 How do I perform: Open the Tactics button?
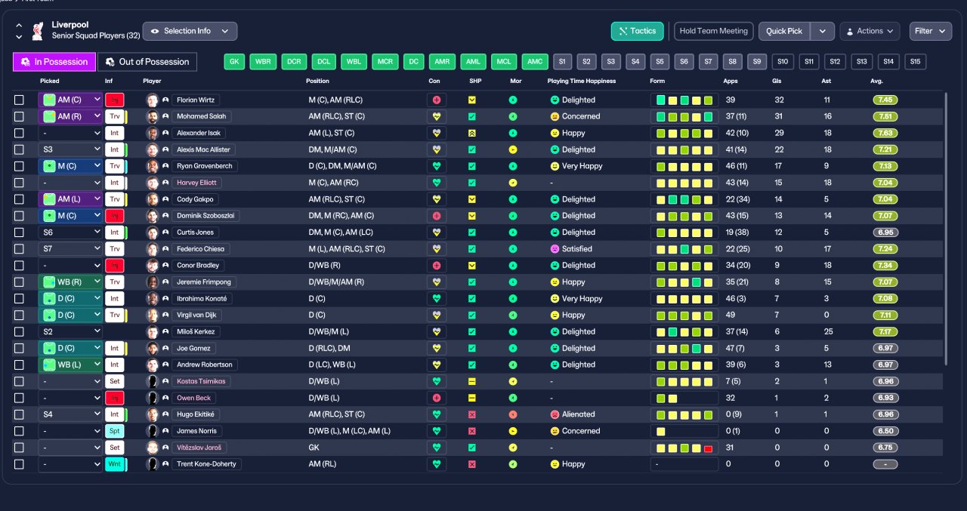637,31
